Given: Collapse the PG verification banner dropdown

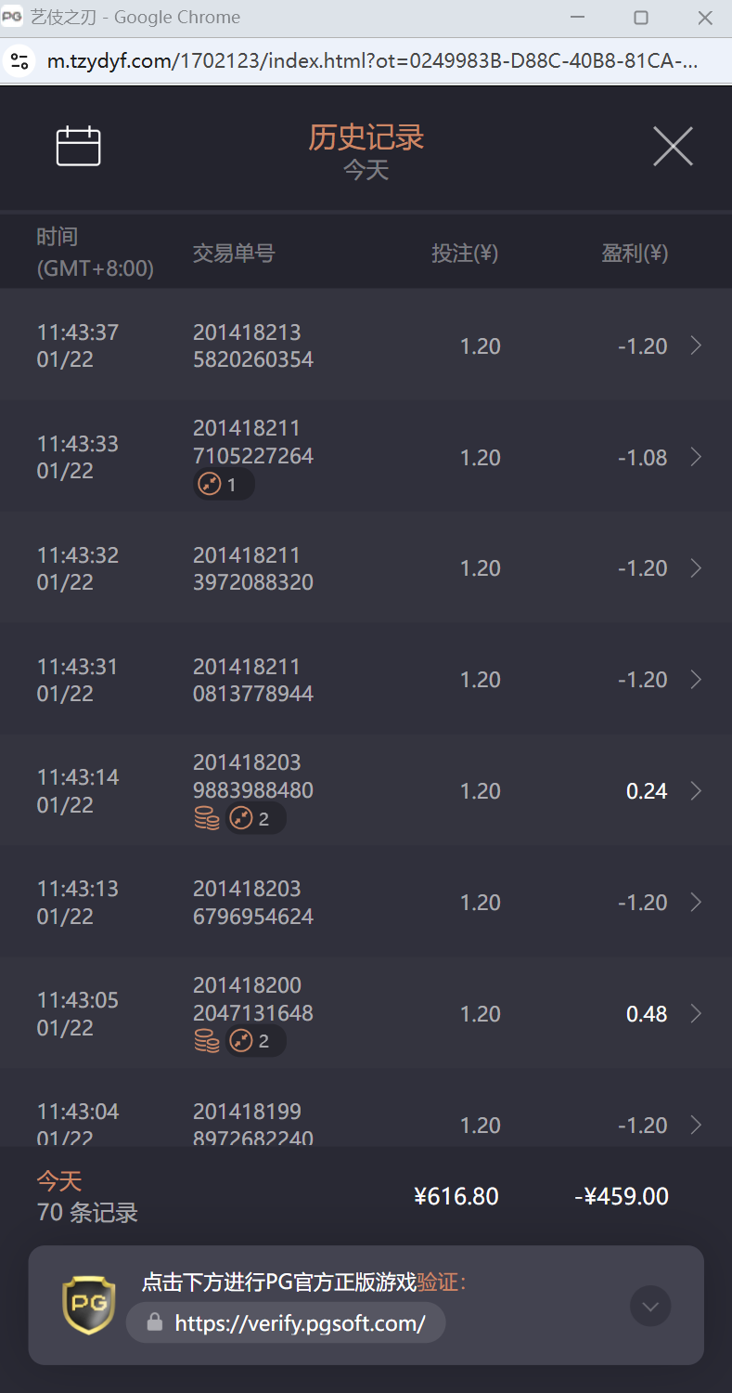Looking at the screenshot, I should coord(650,1307).
